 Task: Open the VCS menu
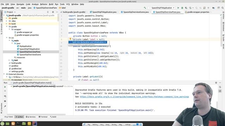(x=68, y=4)
